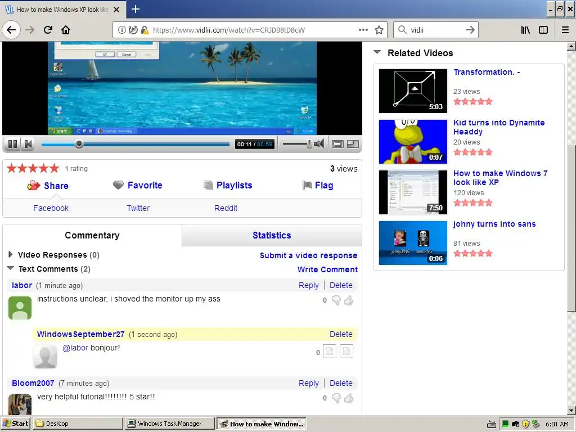576x432 pixels.
Task: Click Submit a video response link
Action: (x=309, y=255)
